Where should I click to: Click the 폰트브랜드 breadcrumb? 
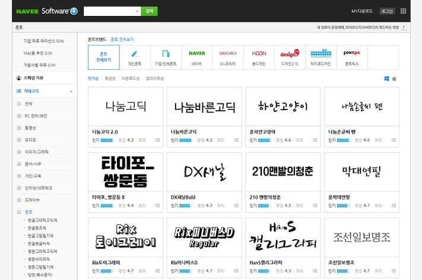(97, 39)
